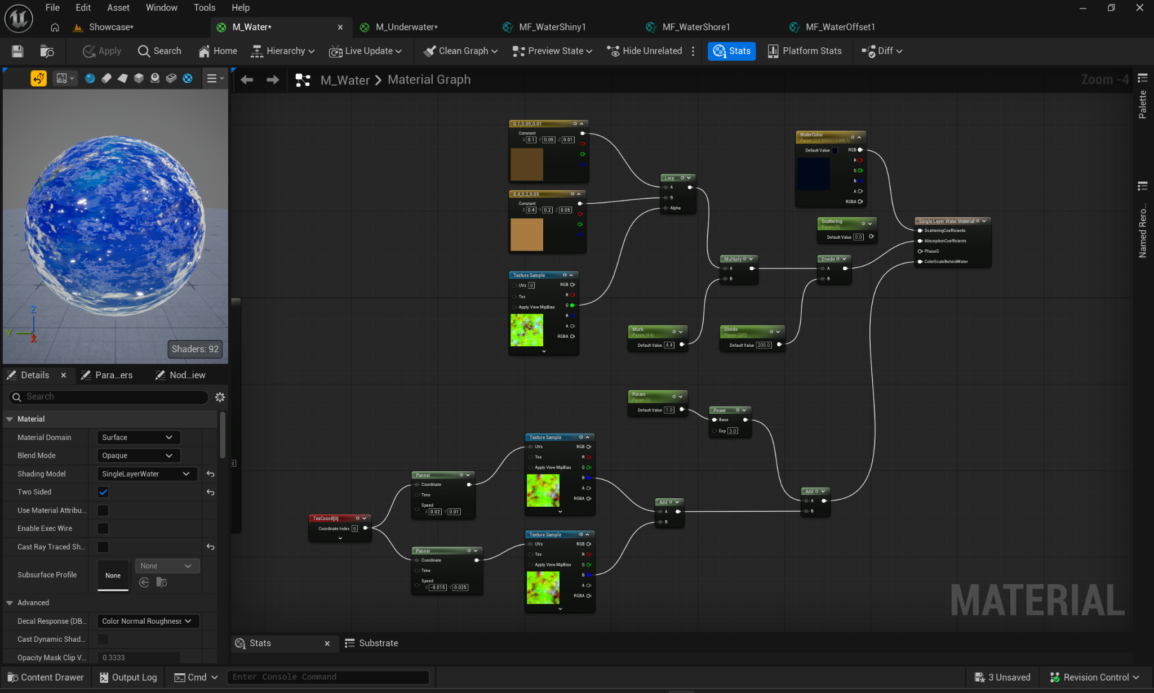Use selected asset for Subsurface Profile
This screenshot has width=1154, height=693.
144,582
